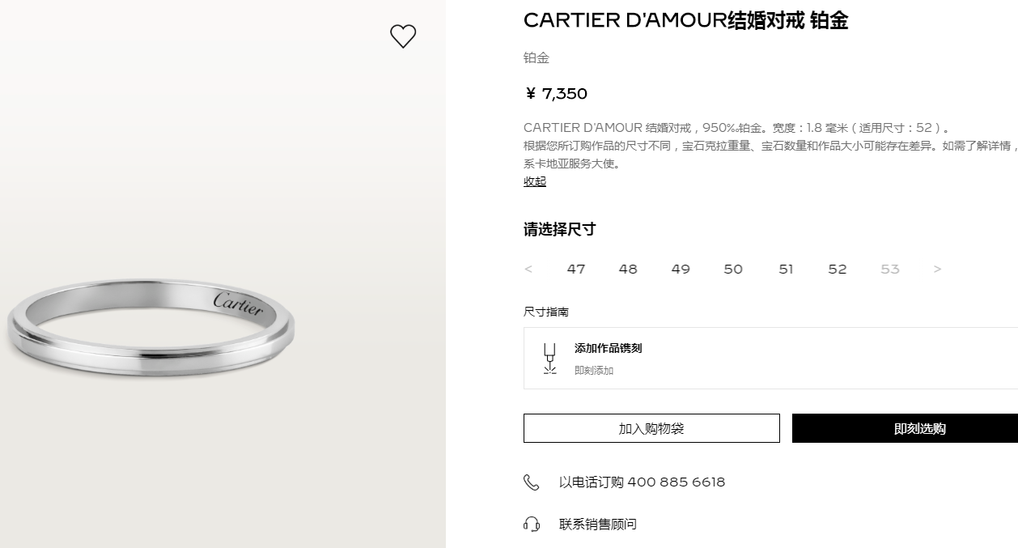Add ring to wishlist with heart icon
Image resolution: width=1018 pixels, height=548 pixels.
tap(403, 36)
